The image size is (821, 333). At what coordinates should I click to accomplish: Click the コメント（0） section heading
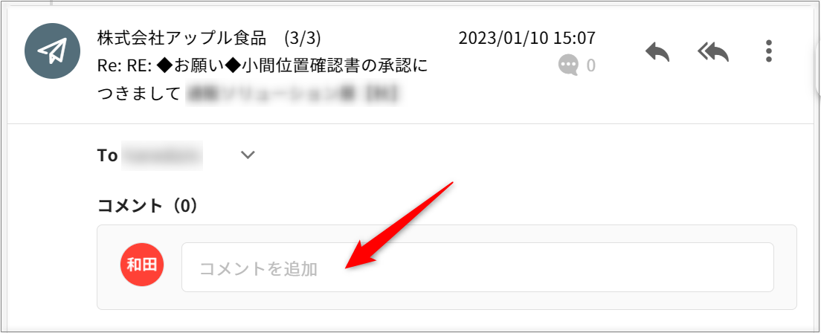coord(148,206)
